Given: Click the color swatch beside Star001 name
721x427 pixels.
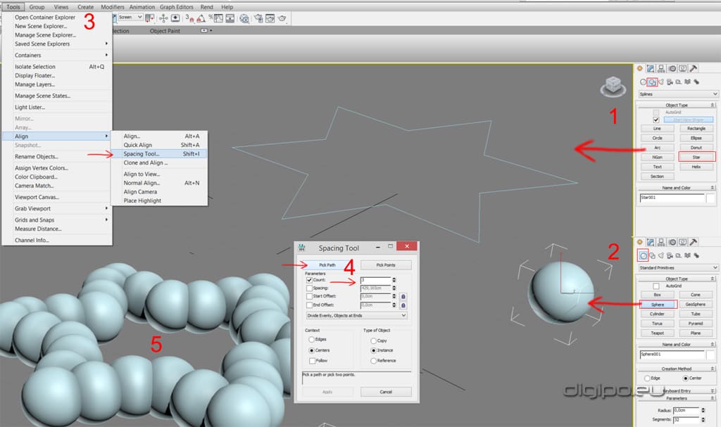Looking at the screenshot, I should coord(711,198).
